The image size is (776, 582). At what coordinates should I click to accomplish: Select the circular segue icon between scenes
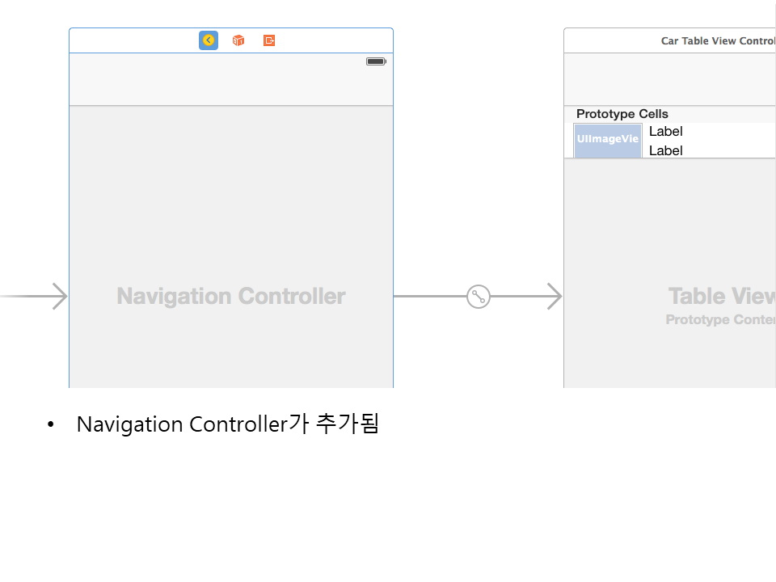[479, 297]
